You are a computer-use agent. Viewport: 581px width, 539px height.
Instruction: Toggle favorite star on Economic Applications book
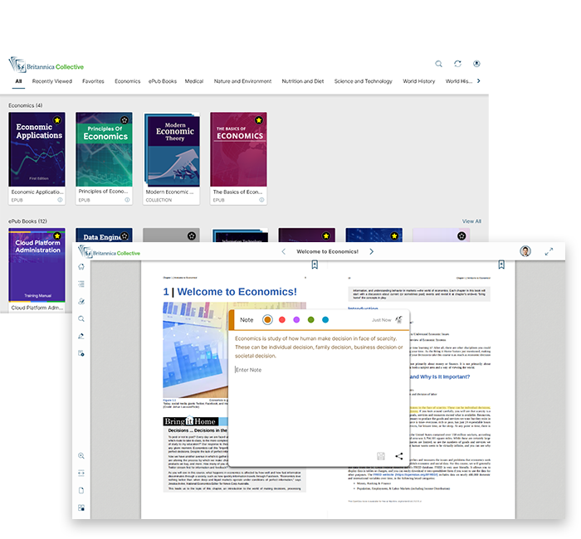(57, 120)
